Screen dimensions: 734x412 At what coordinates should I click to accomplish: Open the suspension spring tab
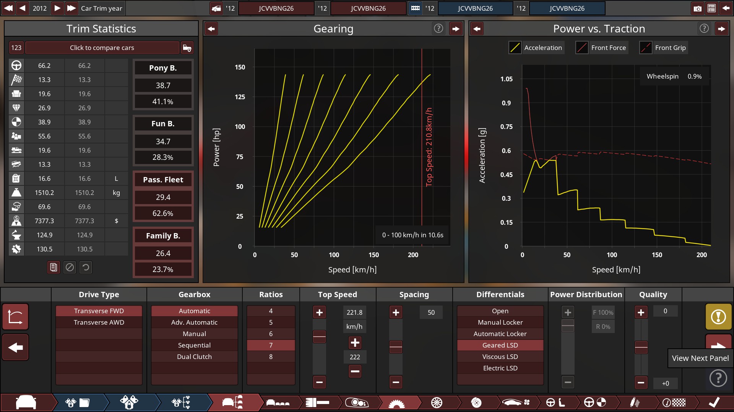tap(635, 402)
